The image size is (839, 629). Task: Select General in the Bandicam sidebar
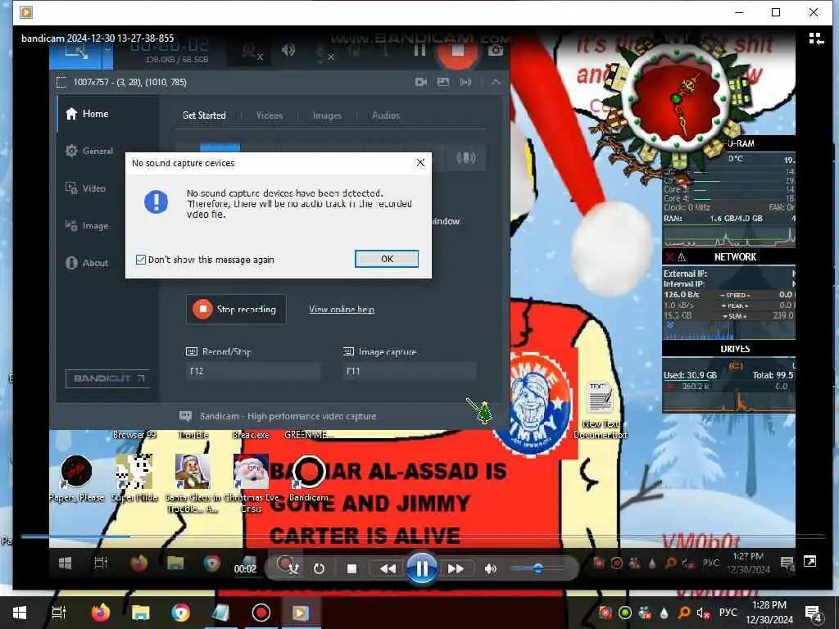coord(89,151)
